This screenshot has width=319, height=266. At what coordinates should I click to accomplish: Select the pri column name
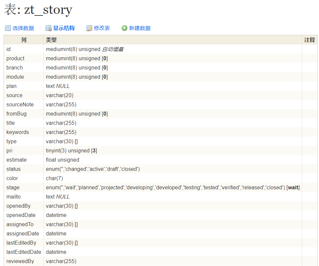coord(9,150)
